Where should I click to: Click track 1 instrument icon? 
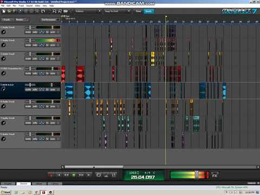(3, 32)
